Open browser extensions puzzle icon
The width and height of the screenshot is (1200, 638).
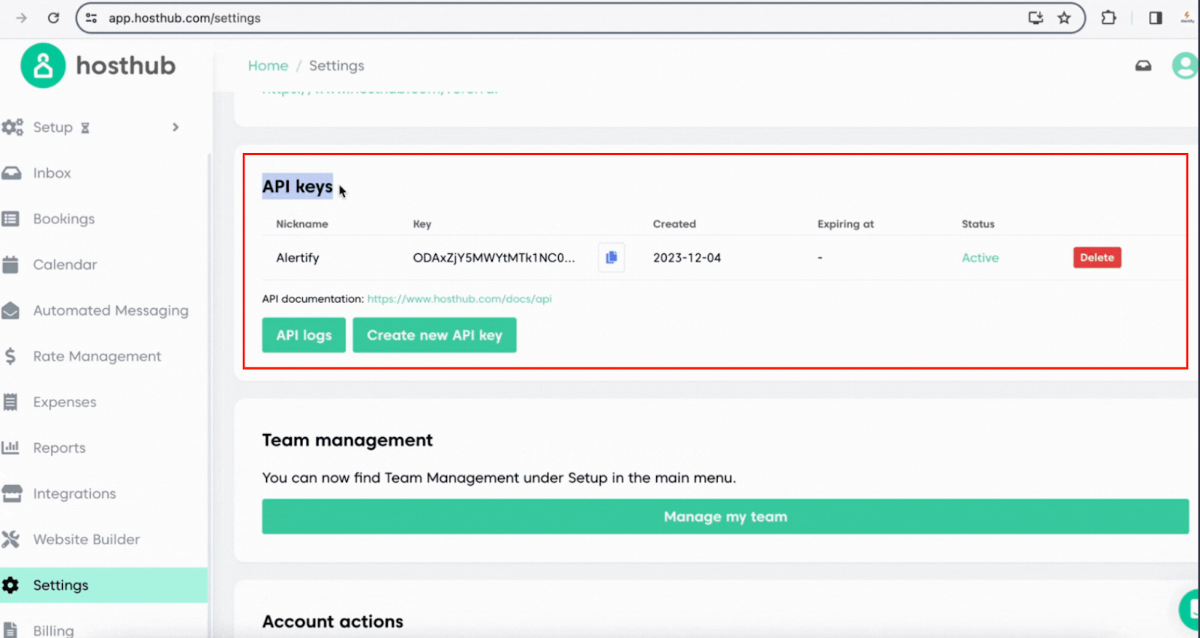pos(1108,18)
